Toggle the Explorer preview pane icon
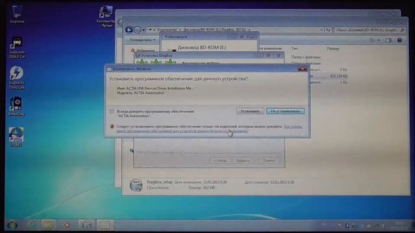The height and width of the screenshot is (233, 415). click(x=388, y=40)
